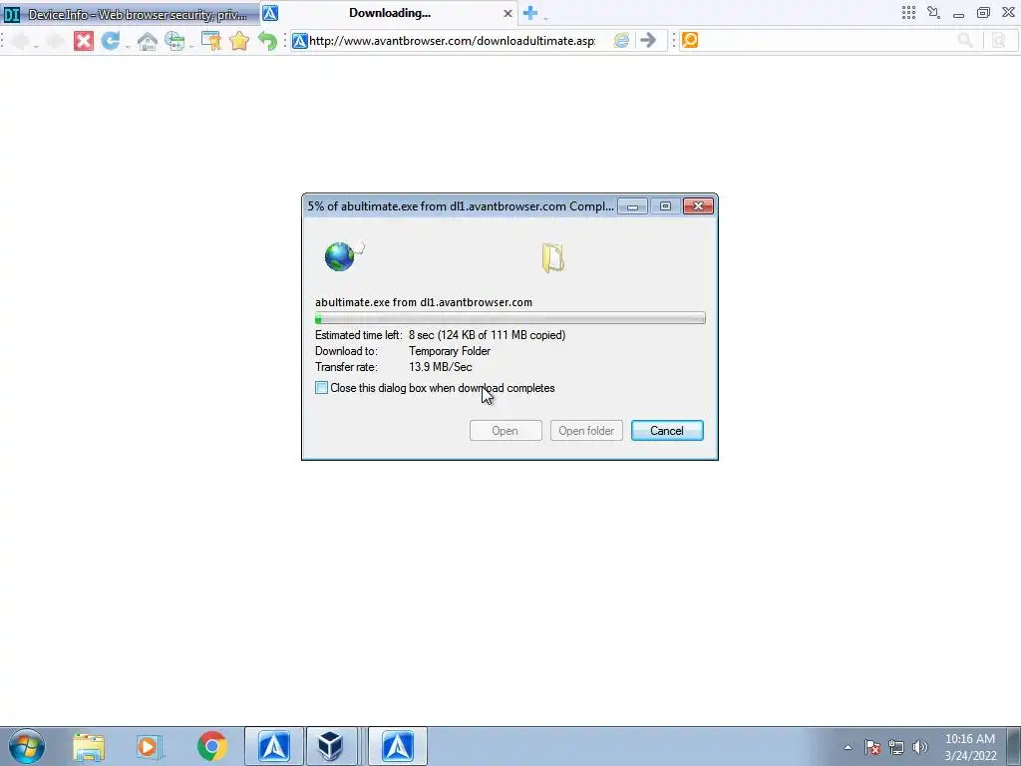The height and width of the screenshot is (766, 1021).
Task: Open the Windows Start button
Action: pos(27,746)
